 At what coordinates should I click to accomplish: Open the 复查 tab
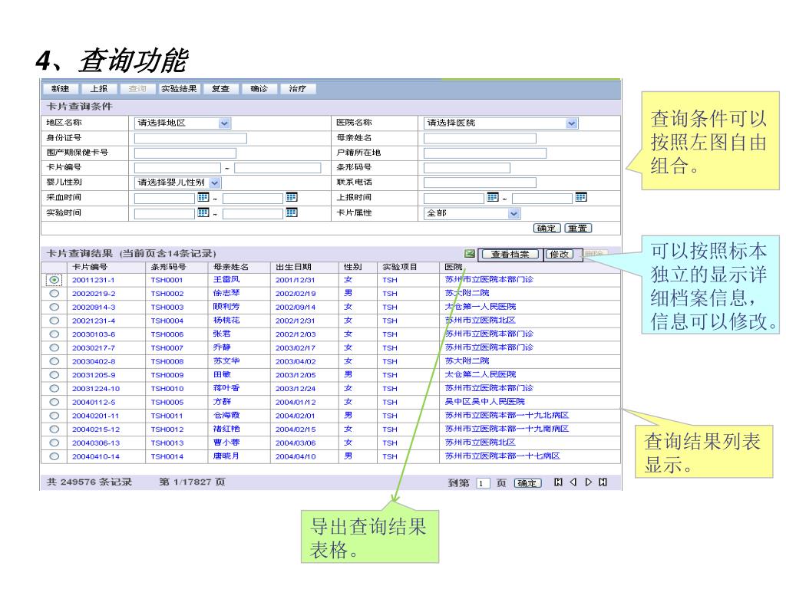(220, 89)
